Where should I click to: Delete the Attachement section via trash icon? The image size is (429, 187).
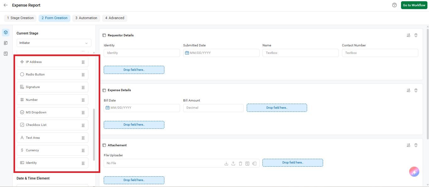[416, 145]
